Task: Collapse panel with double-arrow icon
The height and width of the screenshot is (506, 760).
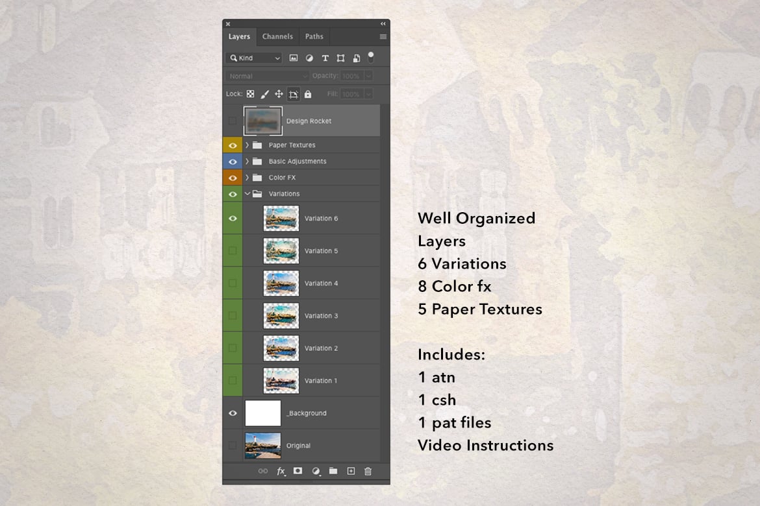Action: [383, 24]
